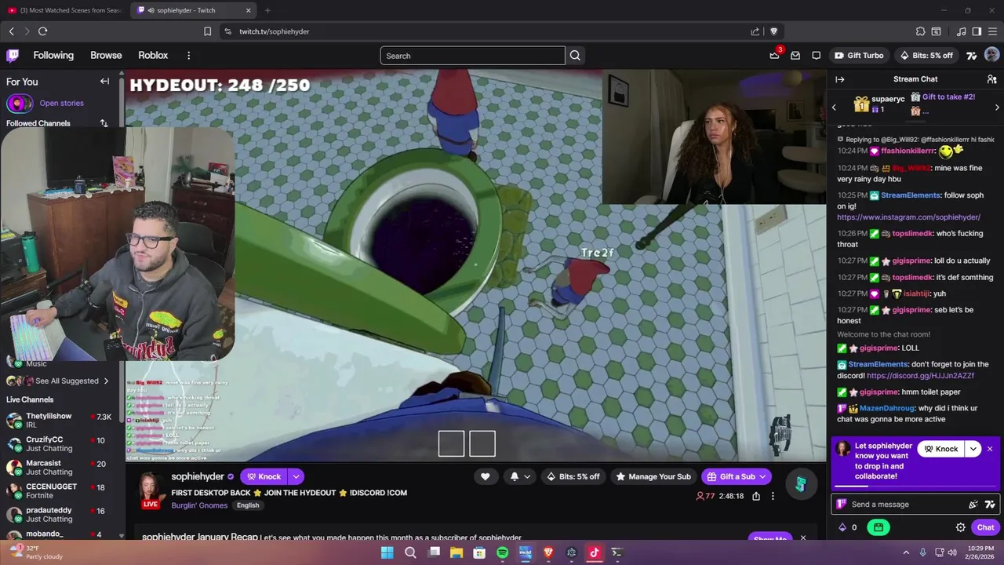1004x565 pixels.
Task: Open Spotify from the taskbar
Action: pyautogui.click(x=502, y=552)
